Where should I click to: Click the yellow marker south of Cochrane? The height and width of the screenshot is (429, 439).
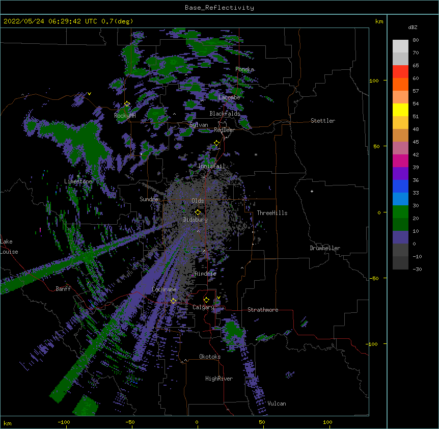click(173, 301)
